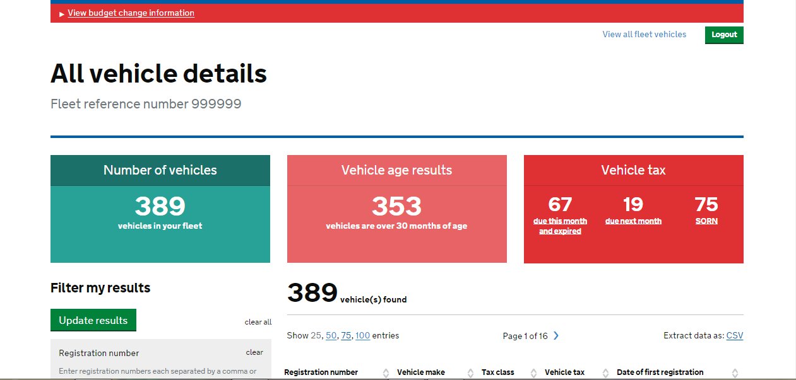
Task: Expand View budget change information
Action: [x=131, y=13]
